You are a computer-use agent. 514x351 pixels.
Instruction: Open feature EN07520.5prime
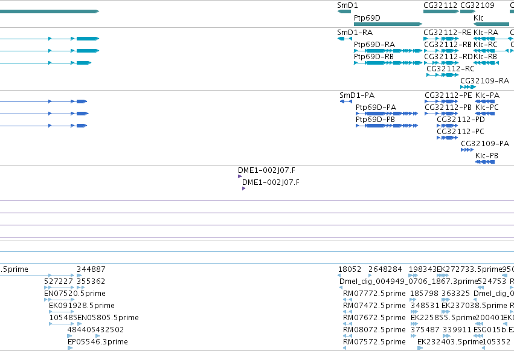(59, 300)
